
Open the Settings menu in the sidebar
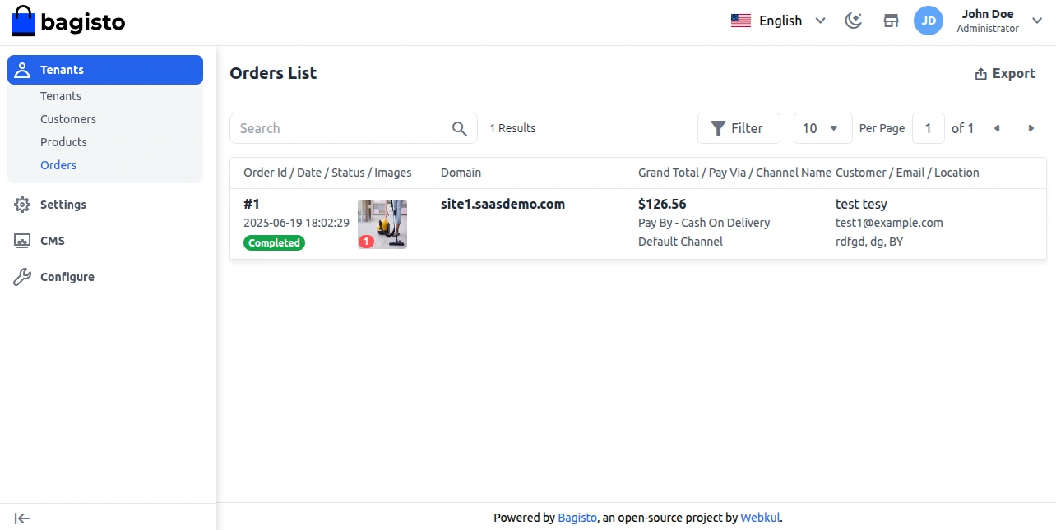[63, 205]
